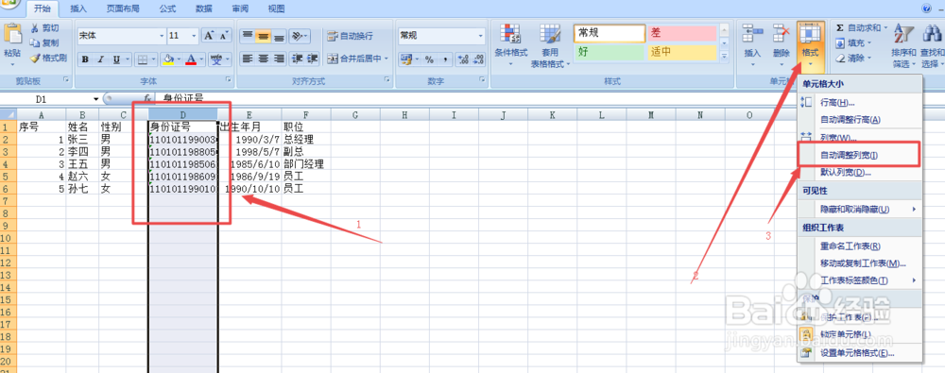Click the Fill (填充) down-arrow icon
The height and width of the screenshot is (373, 945).
(840, 42)
